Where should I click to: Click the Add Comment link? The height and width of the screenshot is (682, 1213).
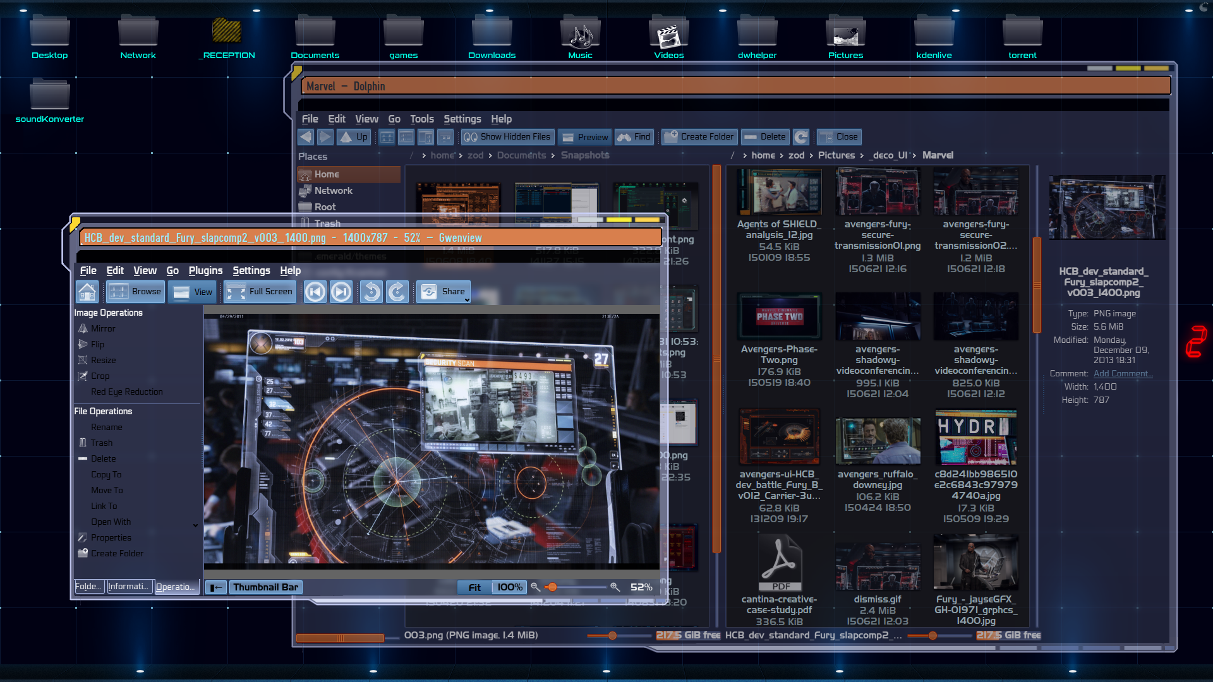point(1123,374)
